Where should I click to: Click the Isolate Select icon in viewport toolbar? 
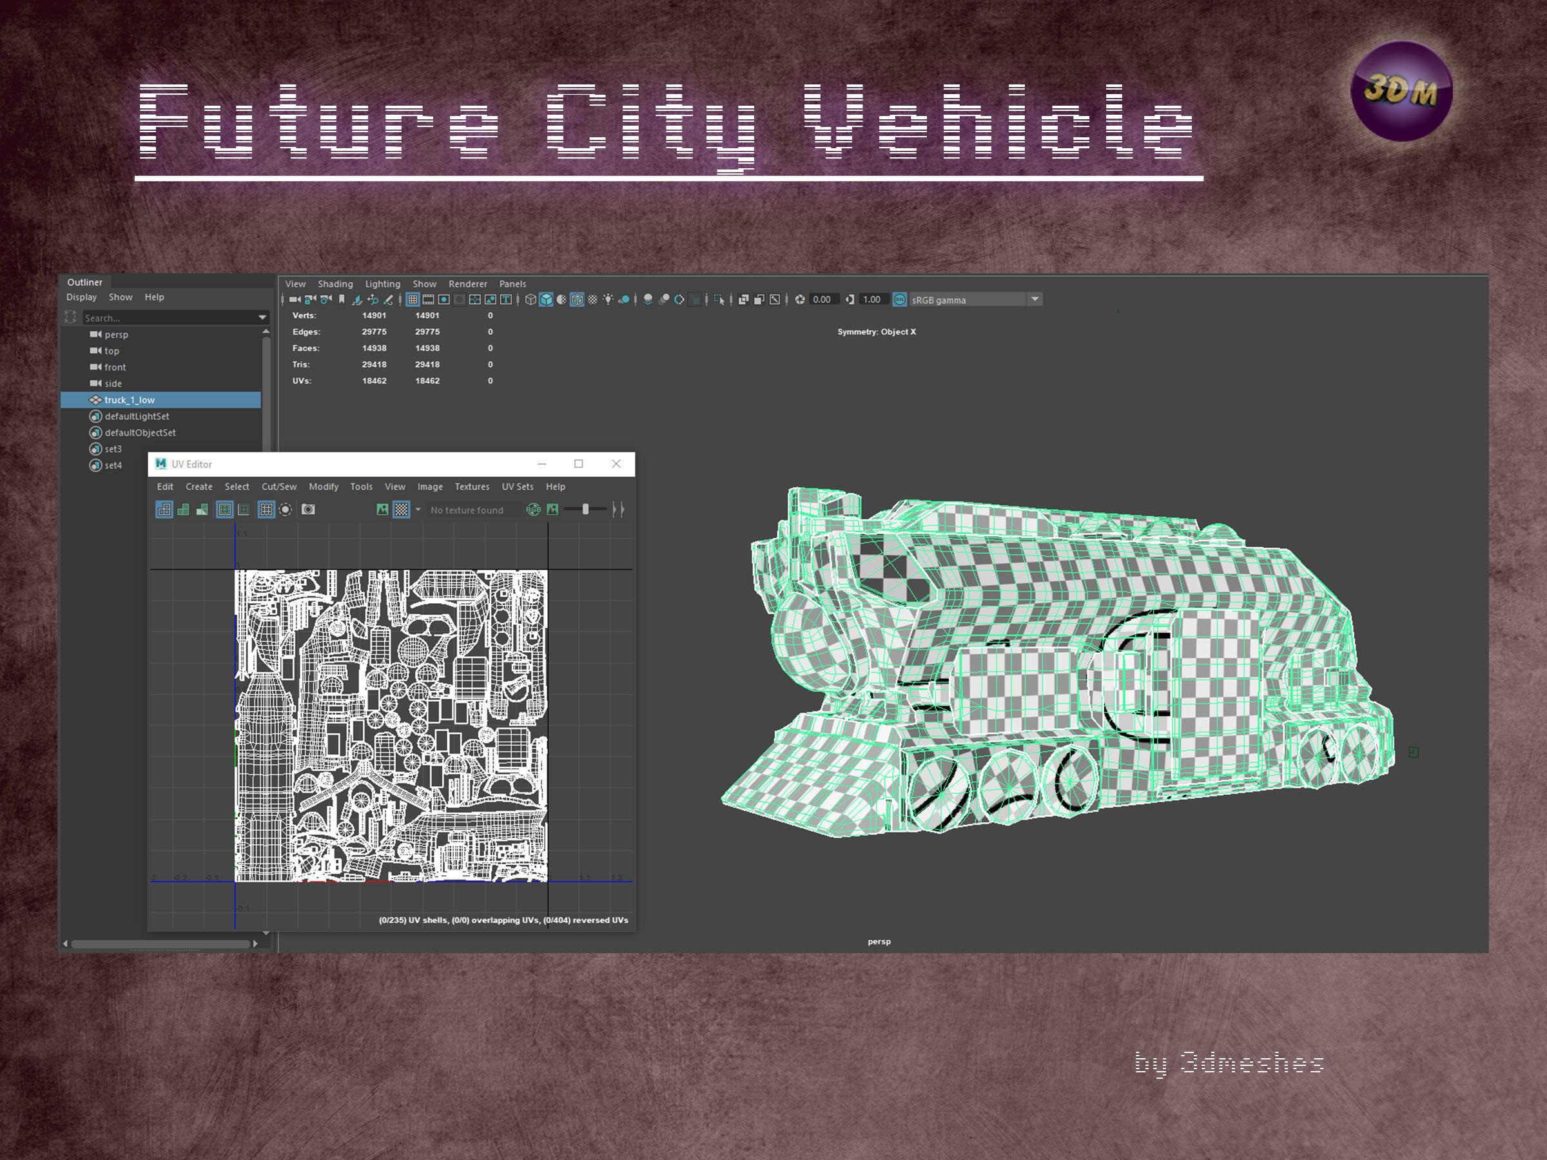coord(719,299)
